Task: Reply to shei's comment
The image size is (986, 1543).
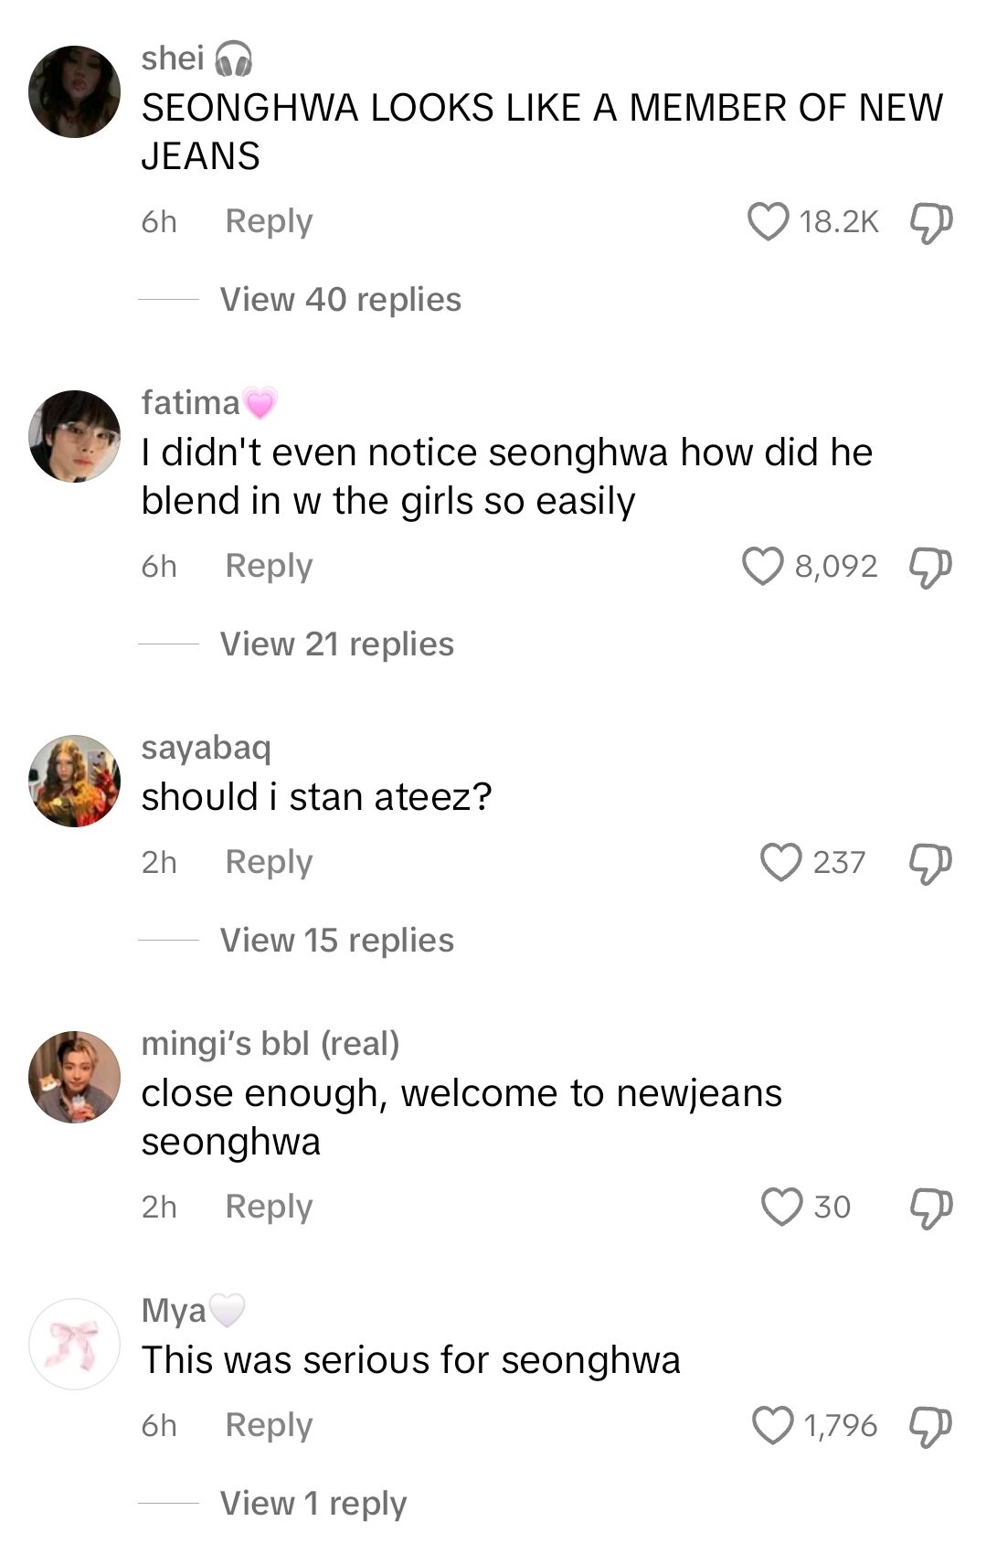Action: (x=269, y=218)
